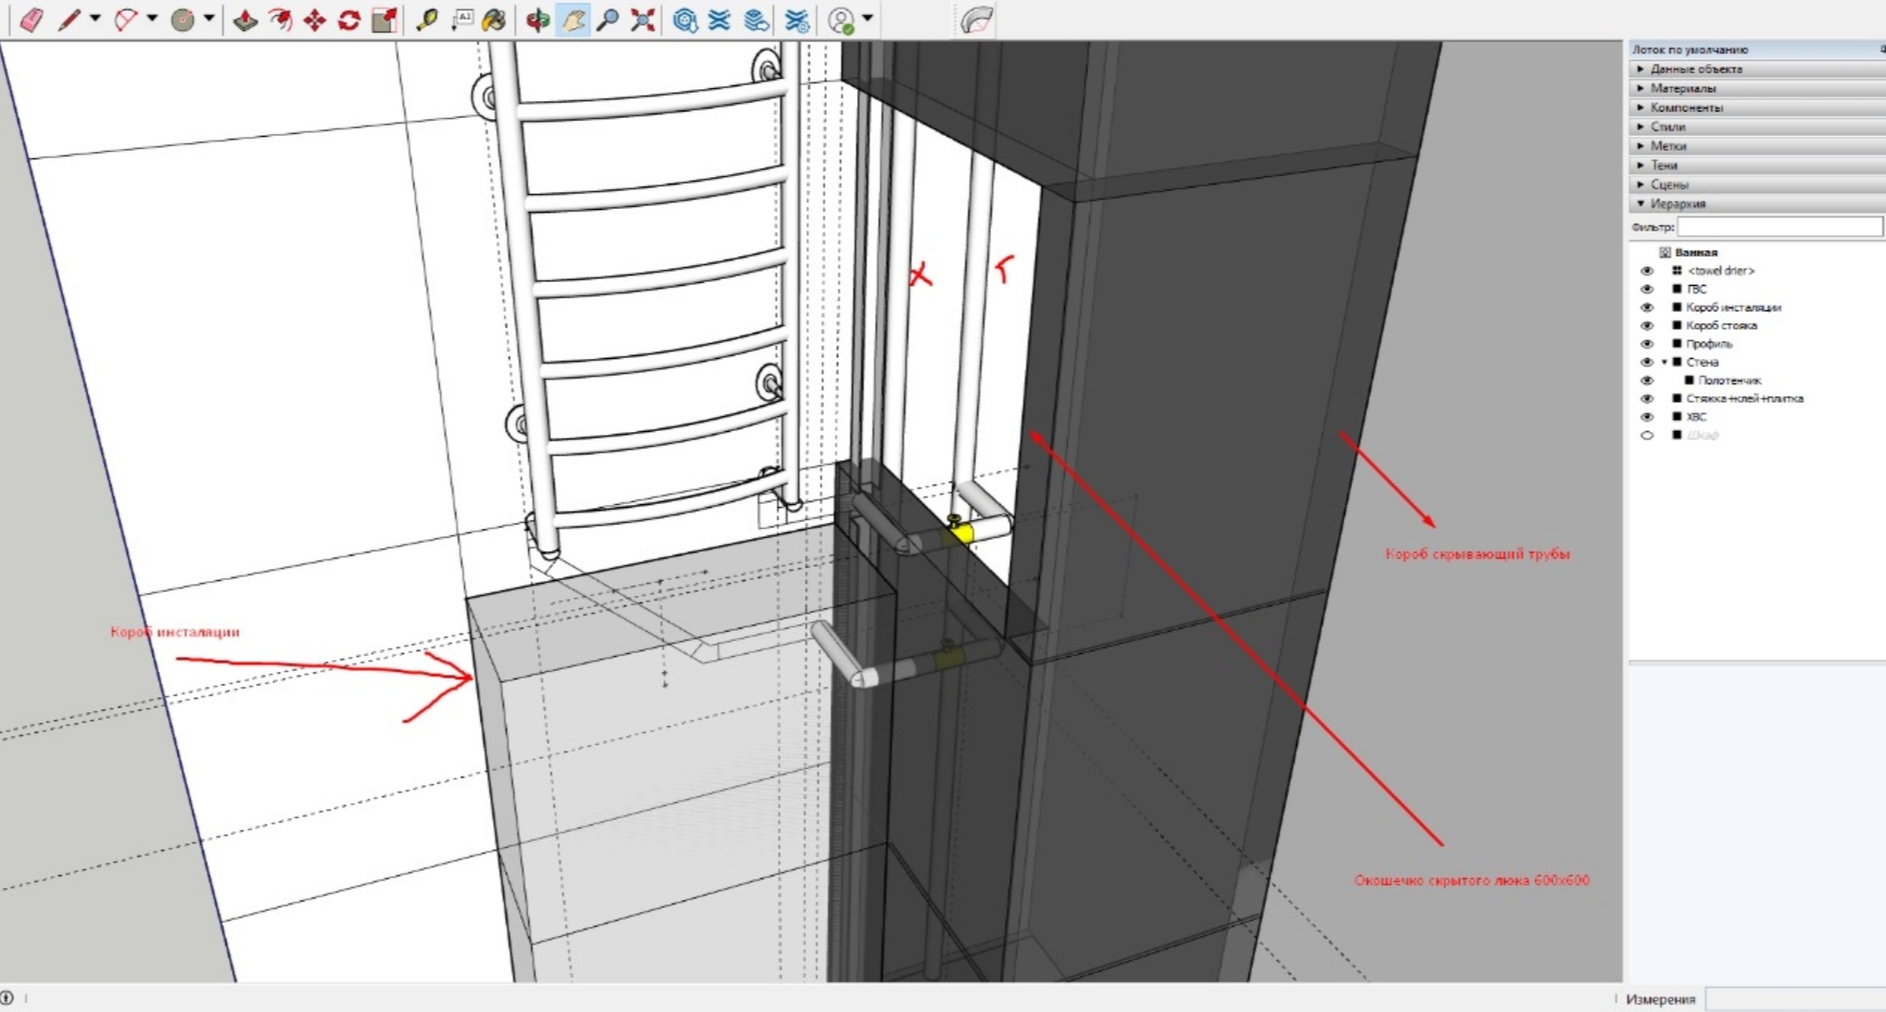Hide the ГВС object via eye icon
The image size is (1886, 1012).
click(1647, 290)
